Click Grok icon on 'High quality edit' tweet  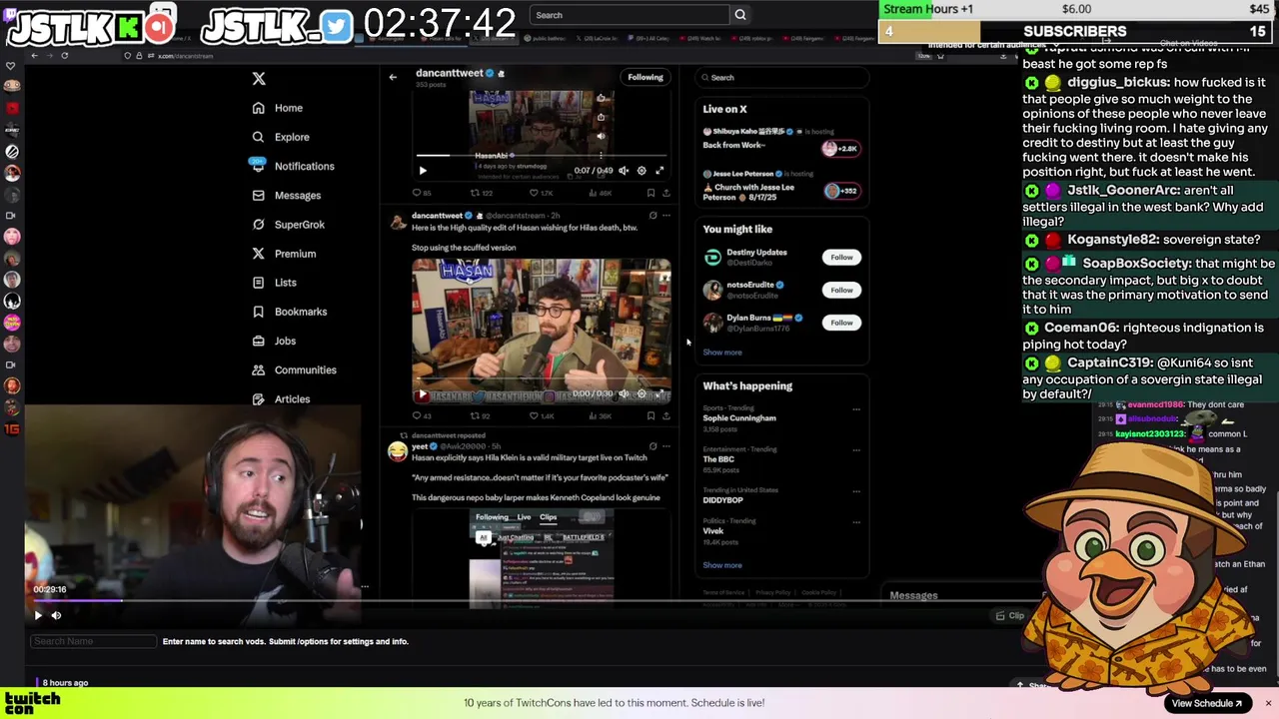click(652, 216)
